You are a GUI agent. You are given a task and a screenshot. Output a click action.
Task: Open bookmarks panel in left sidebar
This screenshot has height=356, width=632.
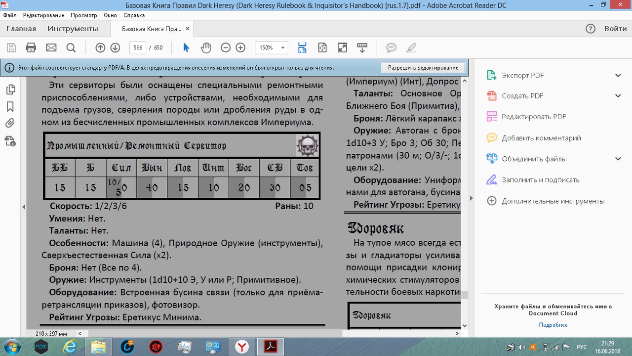[10, 106]
